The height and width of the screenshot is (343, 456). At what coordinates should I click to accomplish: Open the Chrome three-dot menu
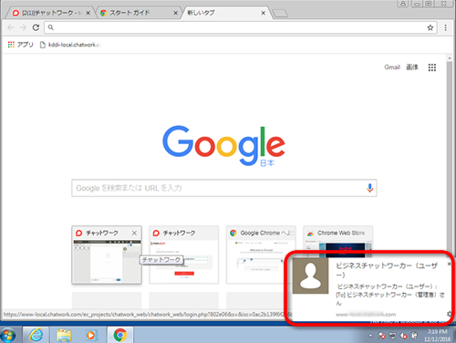point(445,27)
